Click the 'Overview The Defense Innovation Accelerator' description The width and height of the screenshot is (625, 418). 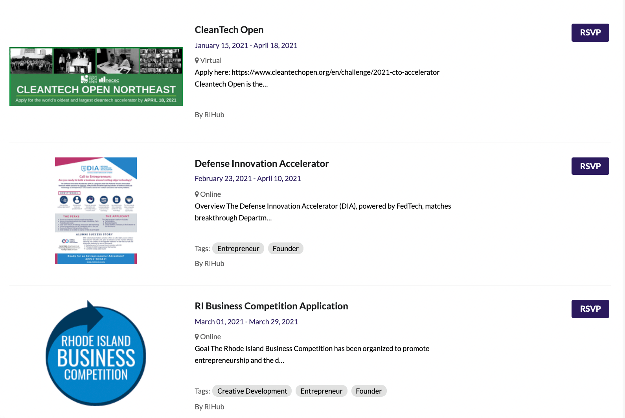tap(323, 212)
